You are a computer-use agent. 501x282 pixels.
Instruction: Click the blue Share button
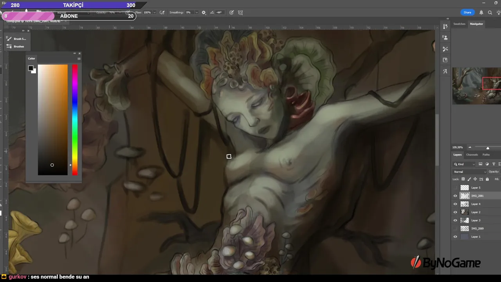[467, 13]
